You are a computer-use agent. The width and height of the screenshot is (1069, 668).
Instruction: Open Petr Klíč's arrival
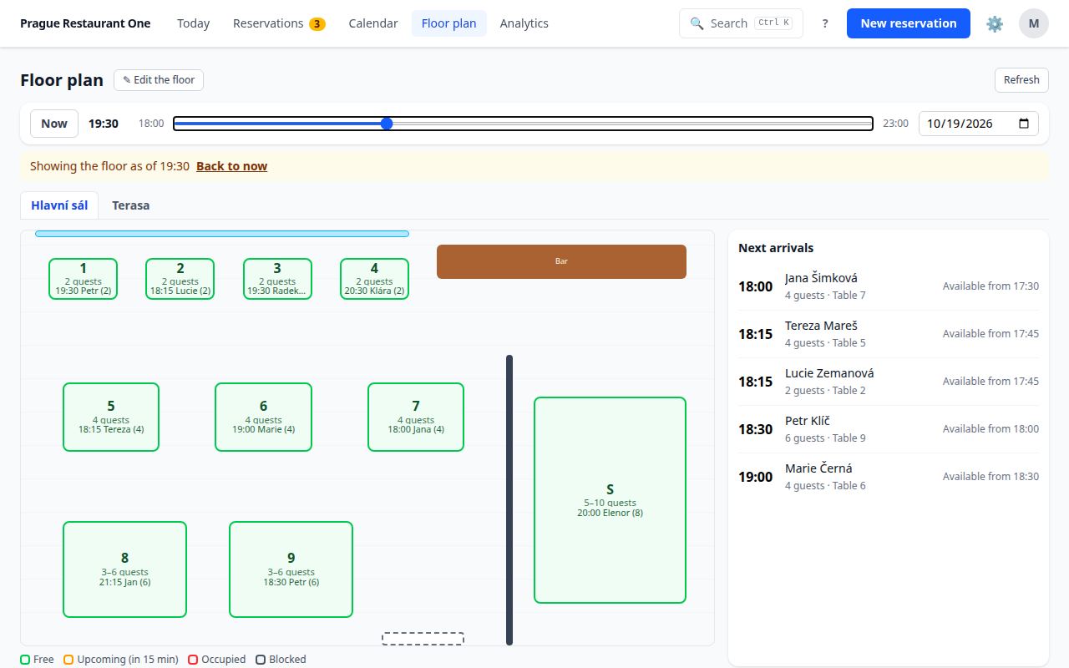[x=889, y=429]
